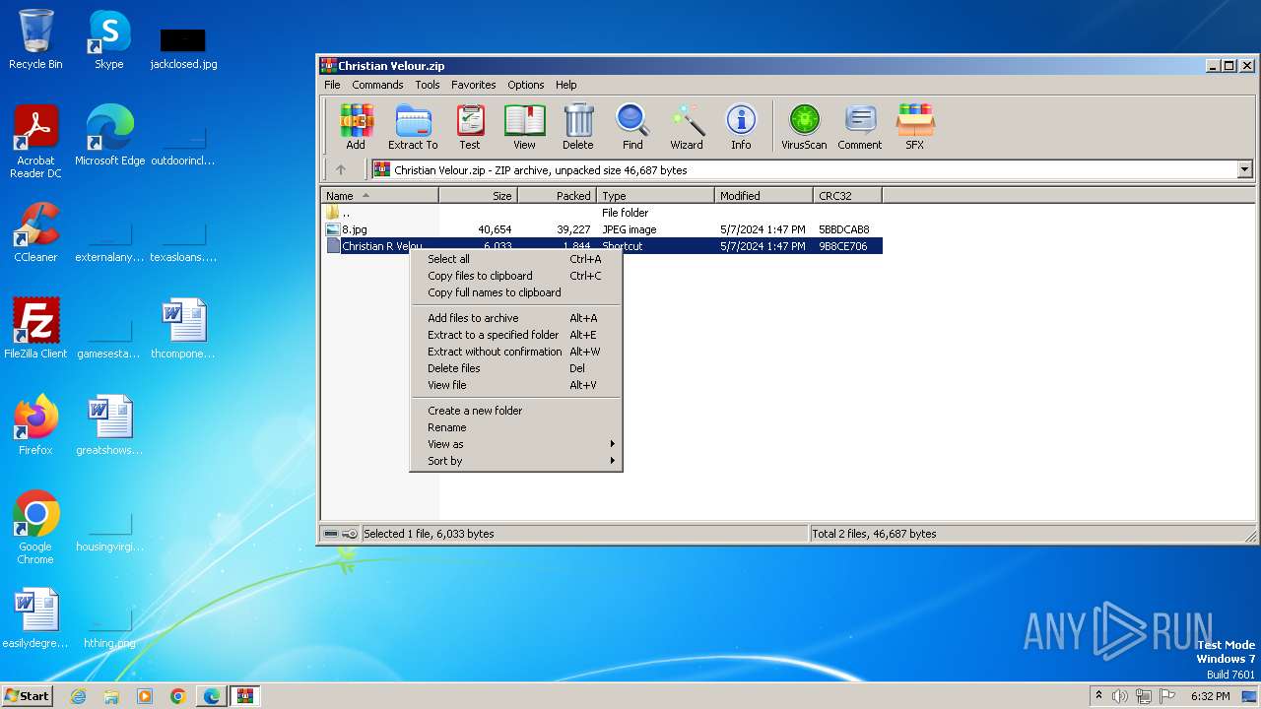This screenshot has width=1261, height=709.
Task: Open Google Chrome desktop shortcut
Action: [35, 528]
